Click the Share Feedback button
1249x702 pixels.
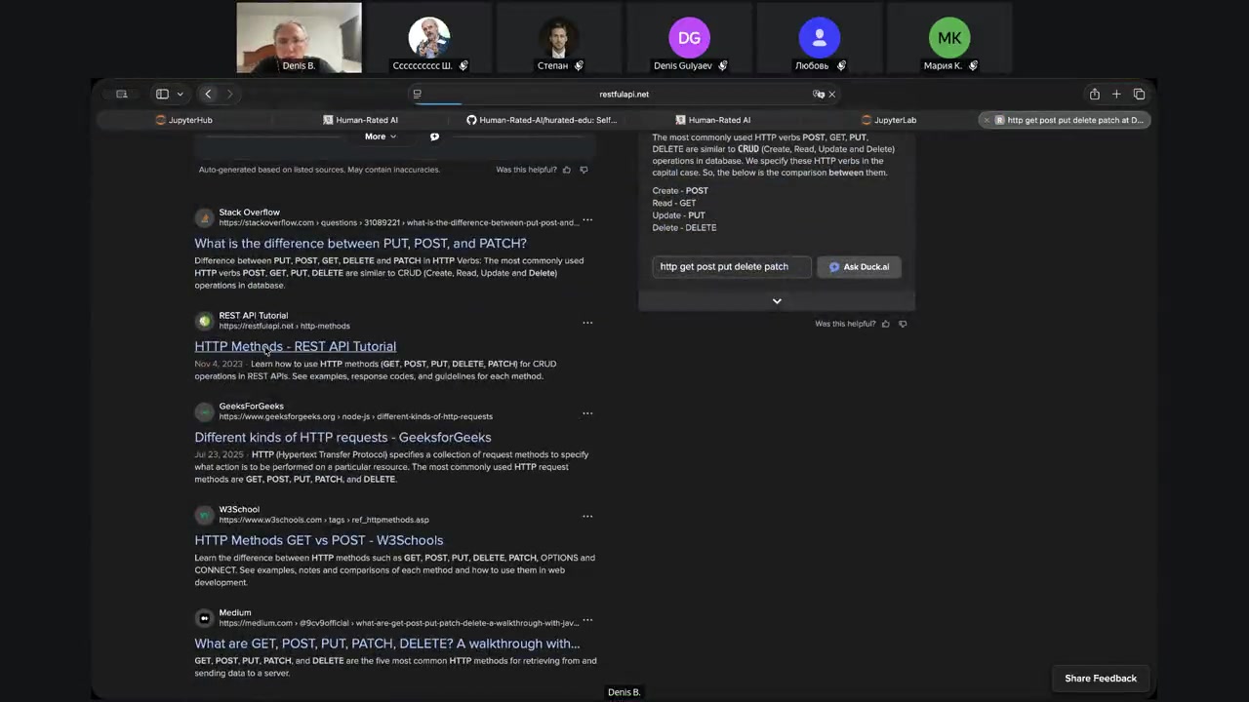(x=1100, y=679)
